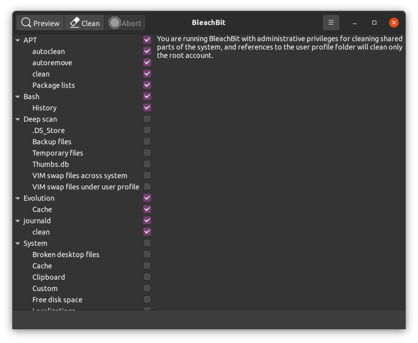Screen dimensions: 418x343
Task: Collapse the Deep scan group
Action: [18, 119]
